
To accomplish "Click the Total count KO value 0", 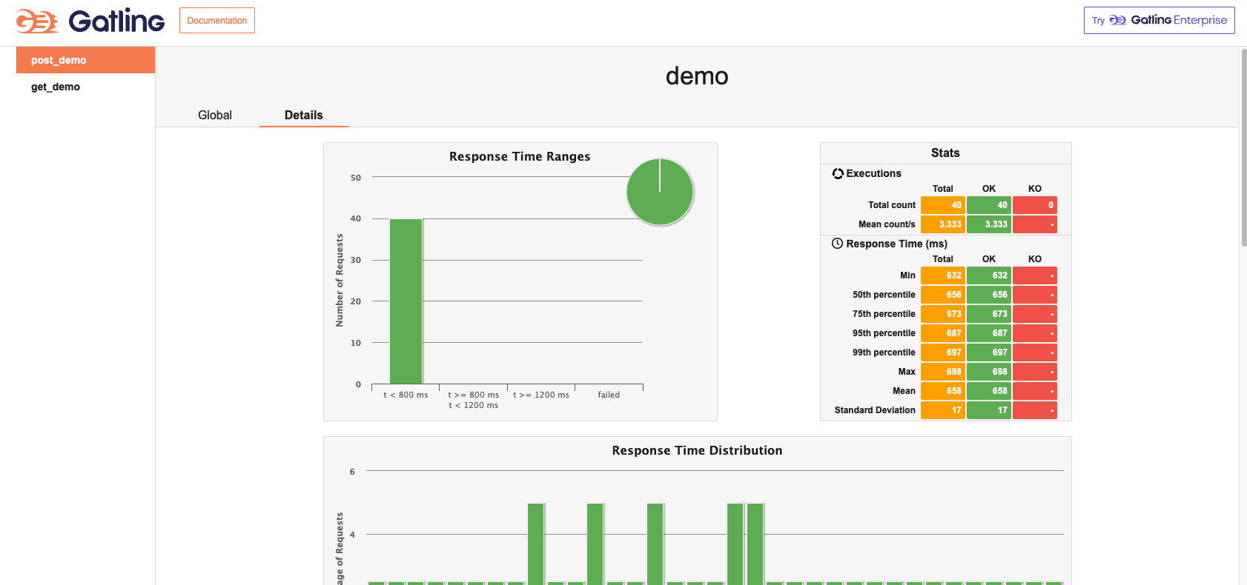I will click(x=1035, y=205).
